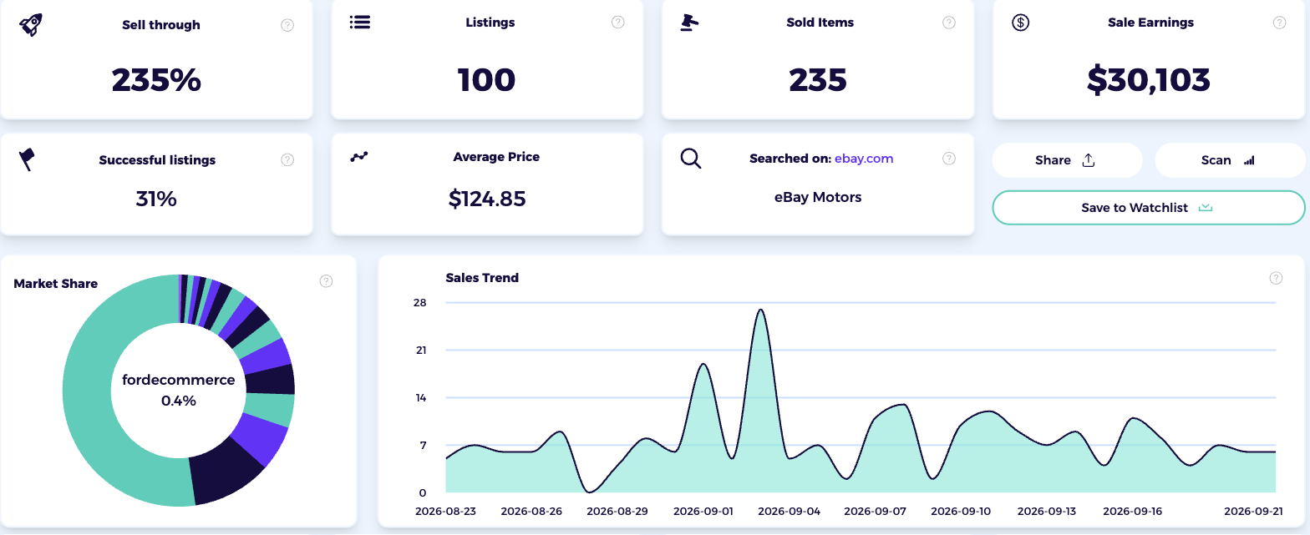Image resolution: width=1310 pixels, height=535 pixels.
Task: Click the Sale Earnings dollar icon
Action: coord(1020,23)
